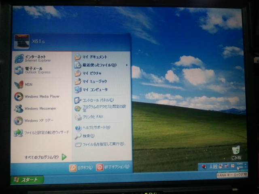Open ファイル名を指定して実行 dialog
The width and height of the screenshot is (259, 194).
[100, 144]
